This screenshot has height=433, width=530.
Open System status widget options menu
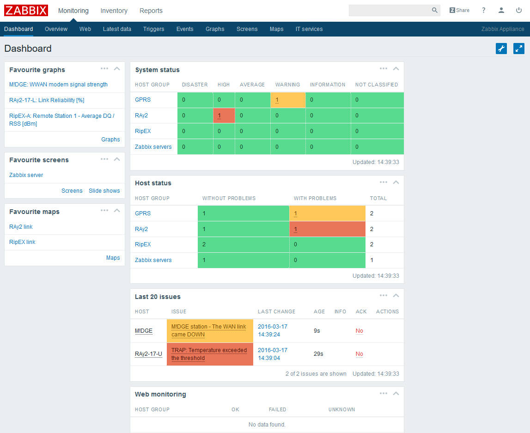pos(384,69)
